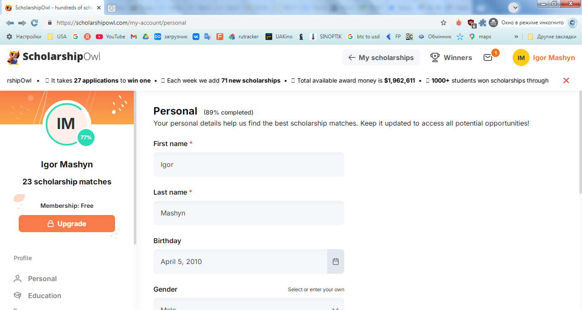Open the Personal profile section
The width and height of the screenshot is (582, 310).
35,278
